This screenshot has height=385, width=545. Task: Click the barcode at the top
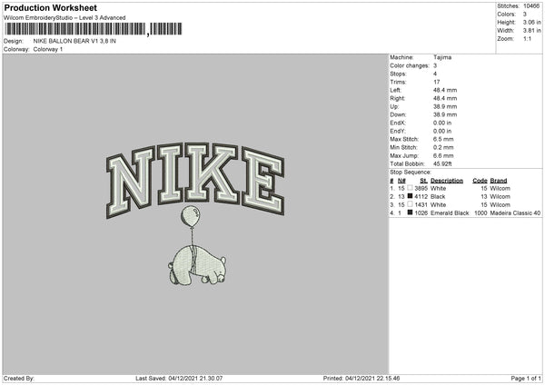[94, 29]
